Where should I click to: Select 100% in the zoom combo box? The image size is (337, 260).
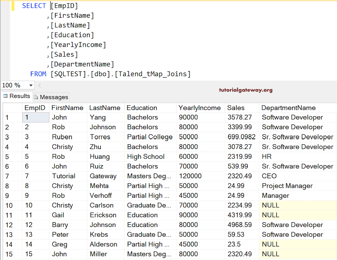pyautogui.click(x=13, y=85)
